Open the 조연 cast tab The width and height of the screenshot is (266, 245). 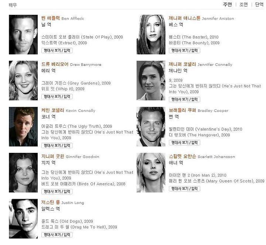click(x=243, y=4)
